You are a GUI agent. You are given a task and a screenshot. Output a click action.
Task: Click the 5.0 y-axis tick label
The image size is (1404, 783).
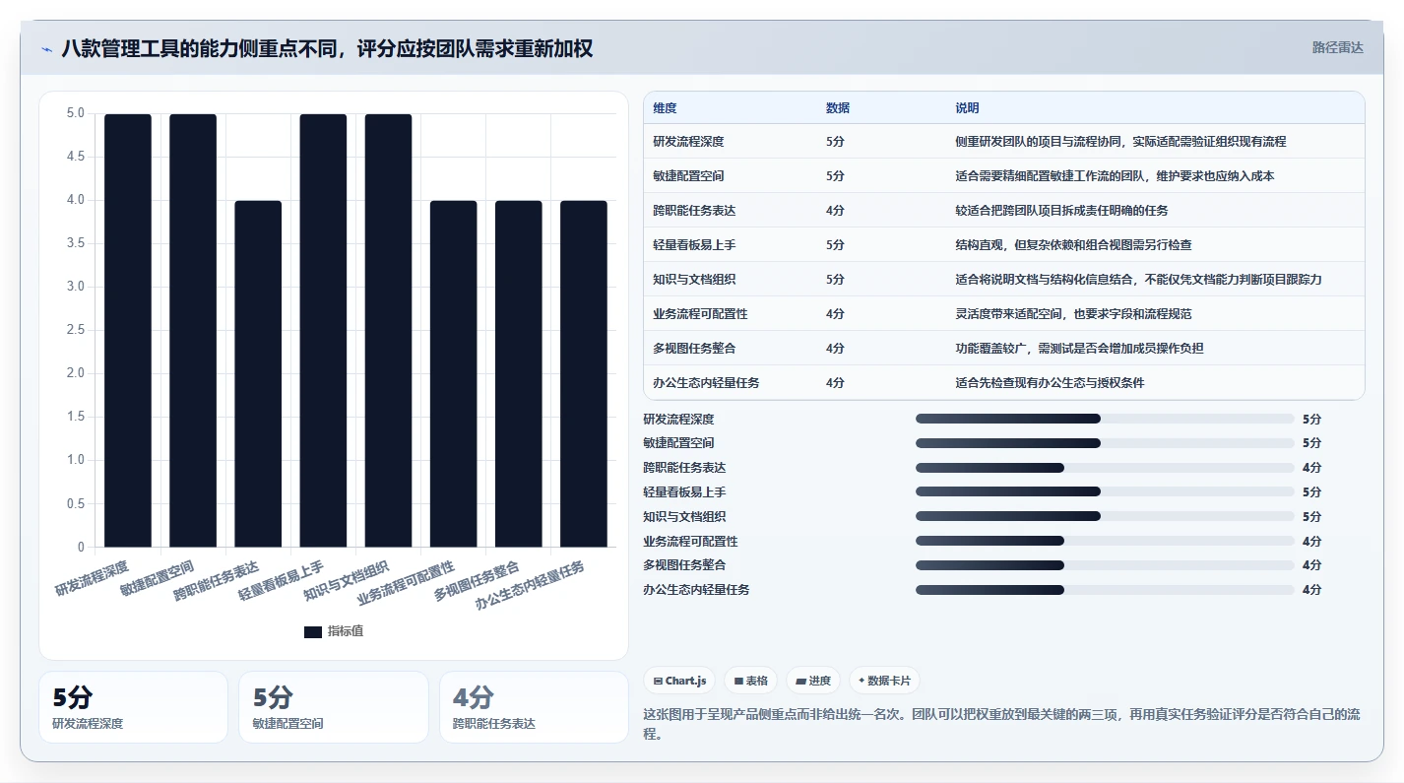pos(76,113)
